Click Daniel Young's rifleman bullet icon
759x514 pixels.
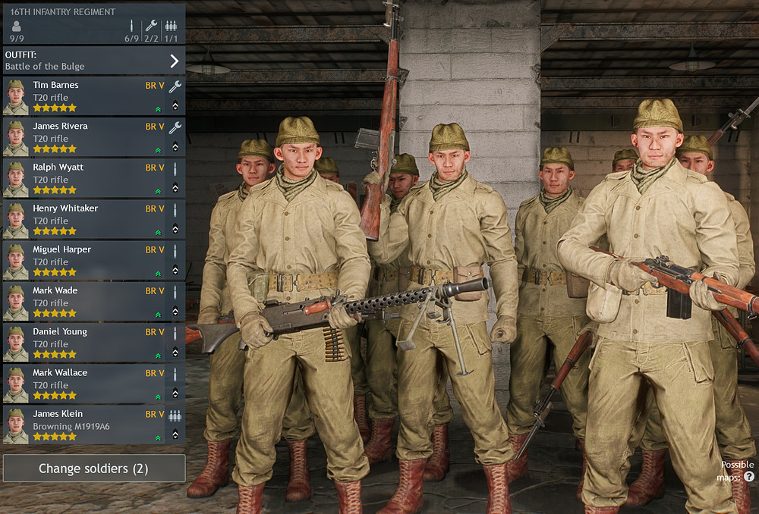175,333
